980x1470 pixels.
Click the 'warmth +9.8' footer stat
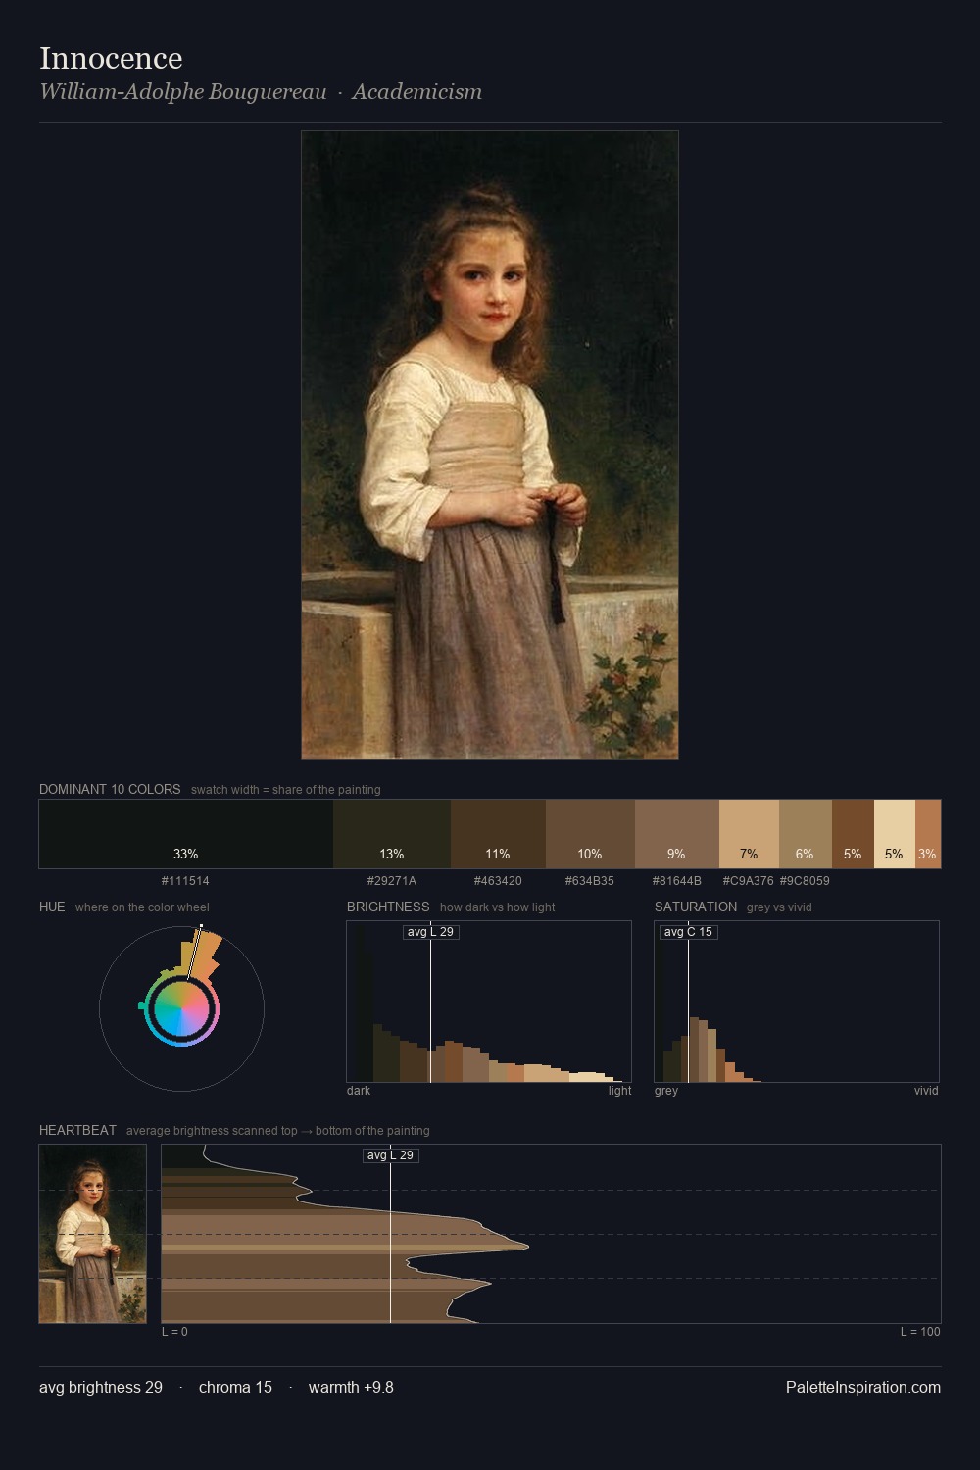tap(351, 1387)
